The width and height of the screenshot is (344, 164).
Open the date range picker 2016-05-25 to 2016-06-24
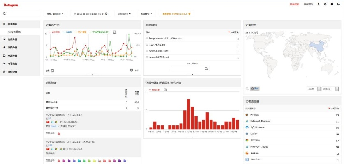coord(90,14)
